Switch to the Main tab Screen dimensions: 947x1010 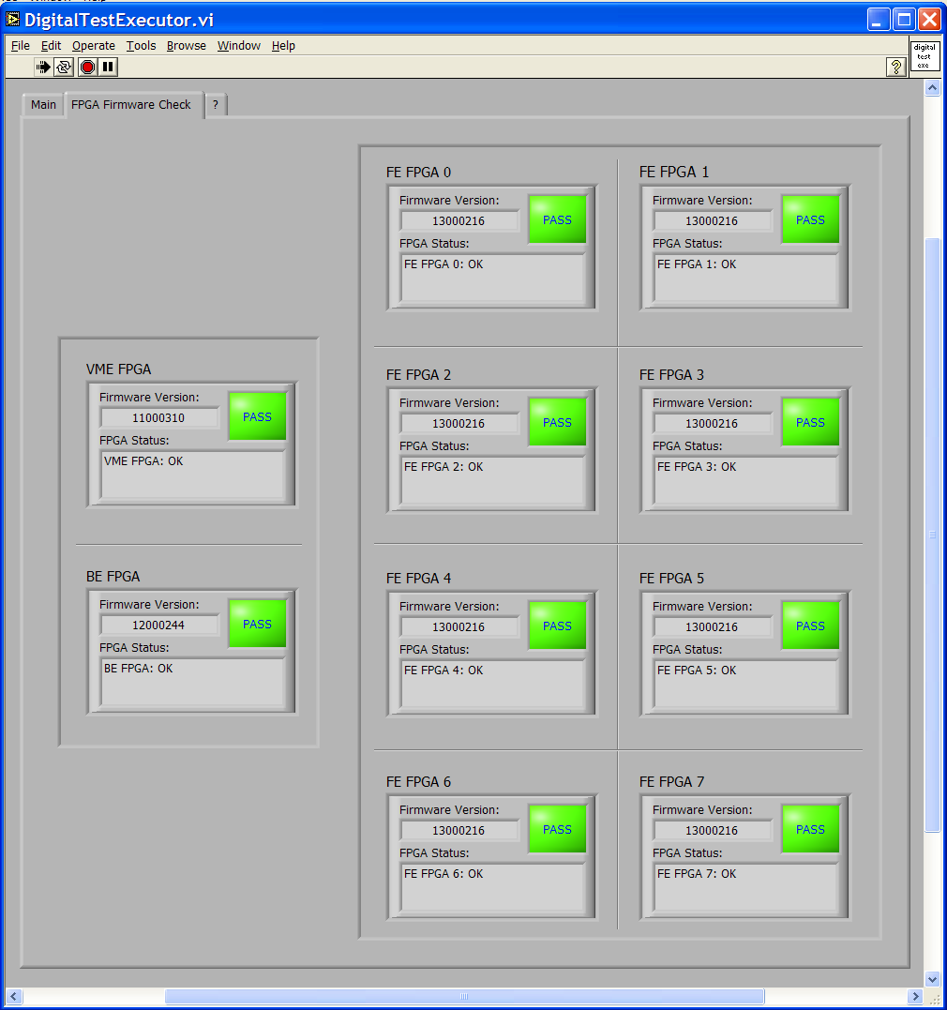click(x=43, y=105)
